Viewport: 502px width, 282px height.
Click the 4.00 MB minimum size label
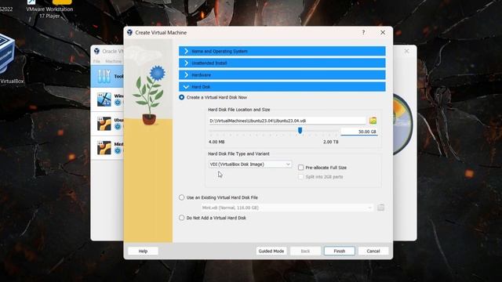coord(216,142)
